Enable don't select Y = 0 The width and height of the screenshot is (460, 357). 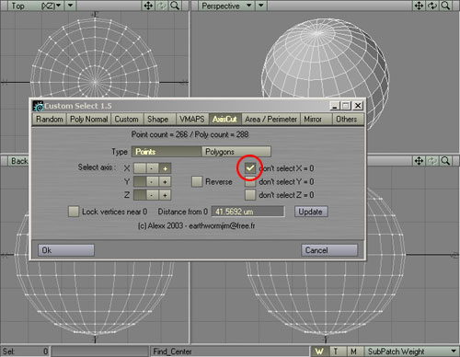click(250, 182)
